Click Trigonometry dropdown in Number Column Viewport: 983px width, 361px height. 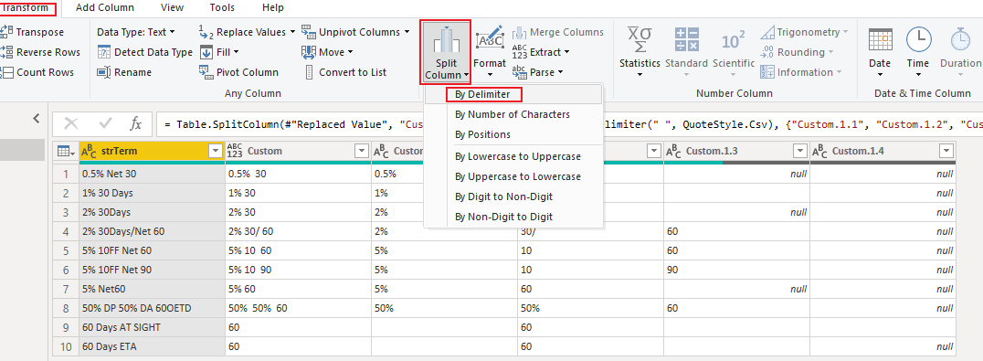click(804, 32)
